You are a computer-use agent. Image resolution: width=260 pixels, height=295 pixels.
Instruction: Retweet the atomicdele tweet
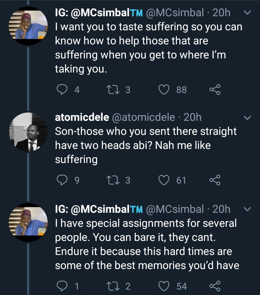coord(113,180)
